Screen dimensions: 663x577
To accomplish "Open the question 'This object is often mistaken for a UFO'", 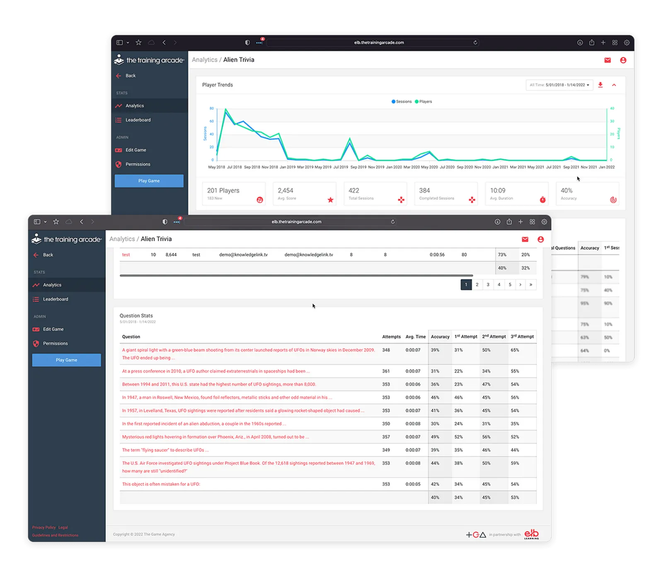I will click(161, 484).
